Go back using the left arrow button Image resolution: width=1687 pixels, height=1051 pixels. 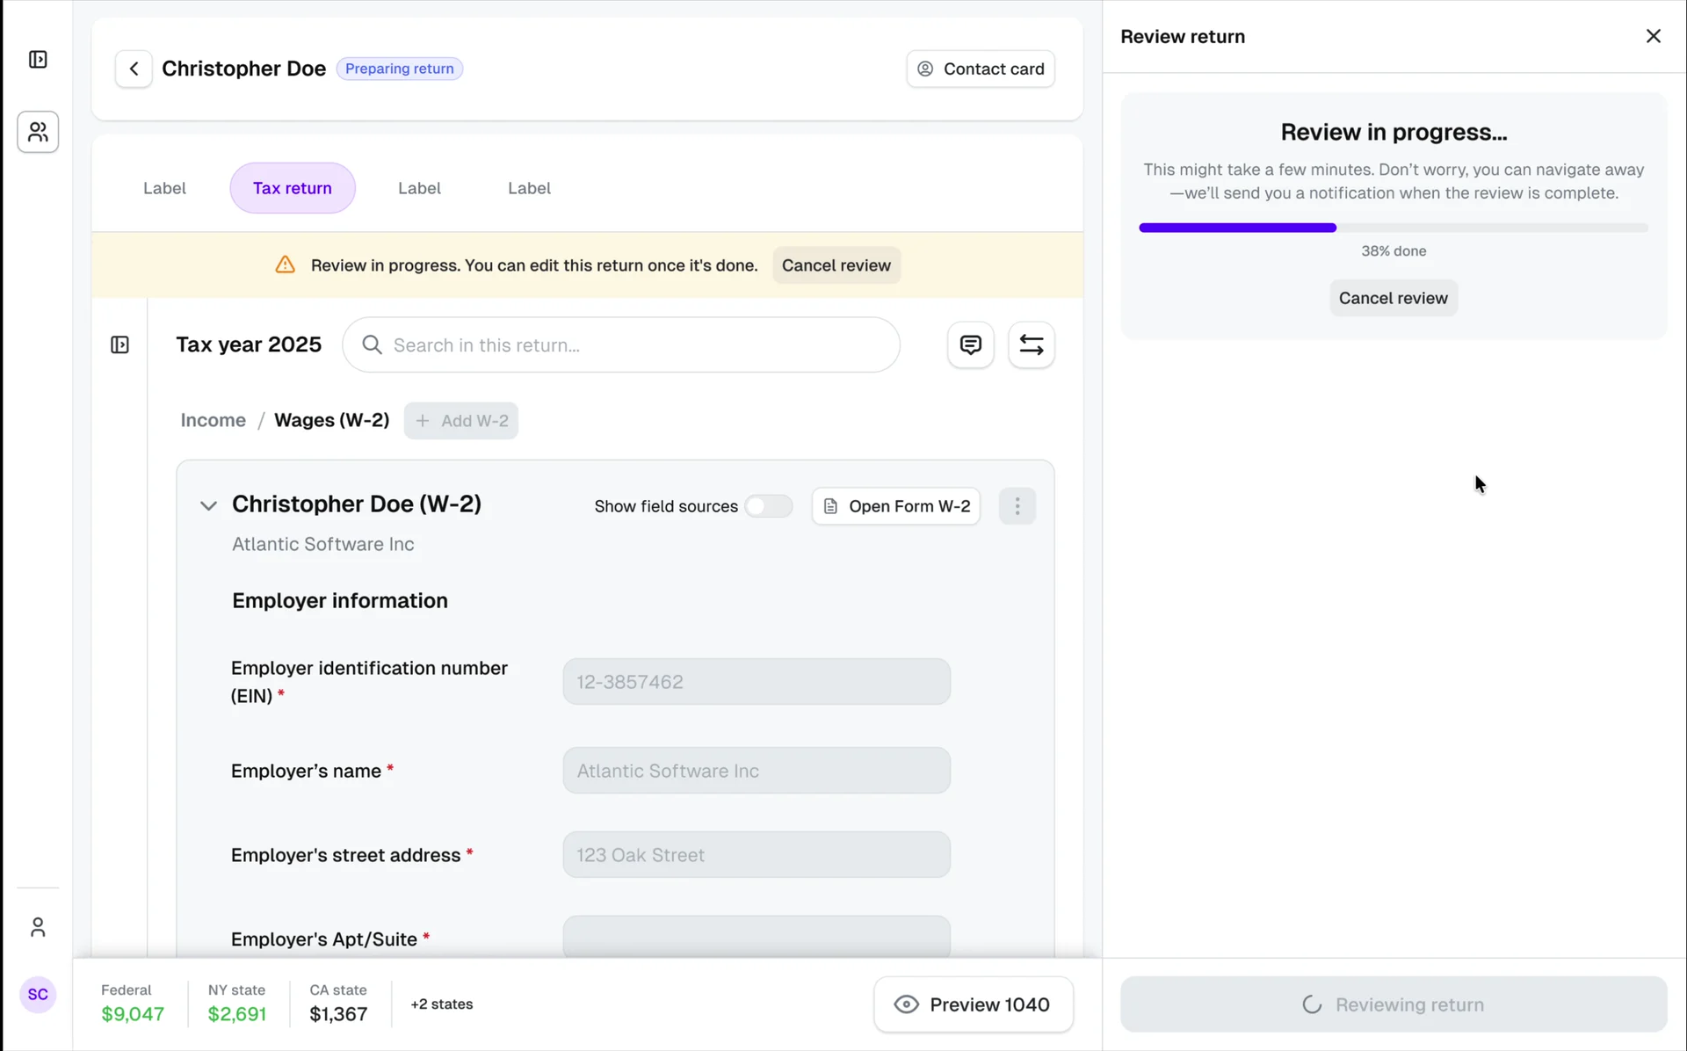coord(134,69)
